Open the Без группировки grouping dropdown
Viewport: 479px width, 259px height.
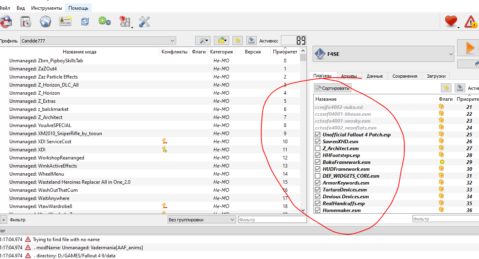(201, 220)
